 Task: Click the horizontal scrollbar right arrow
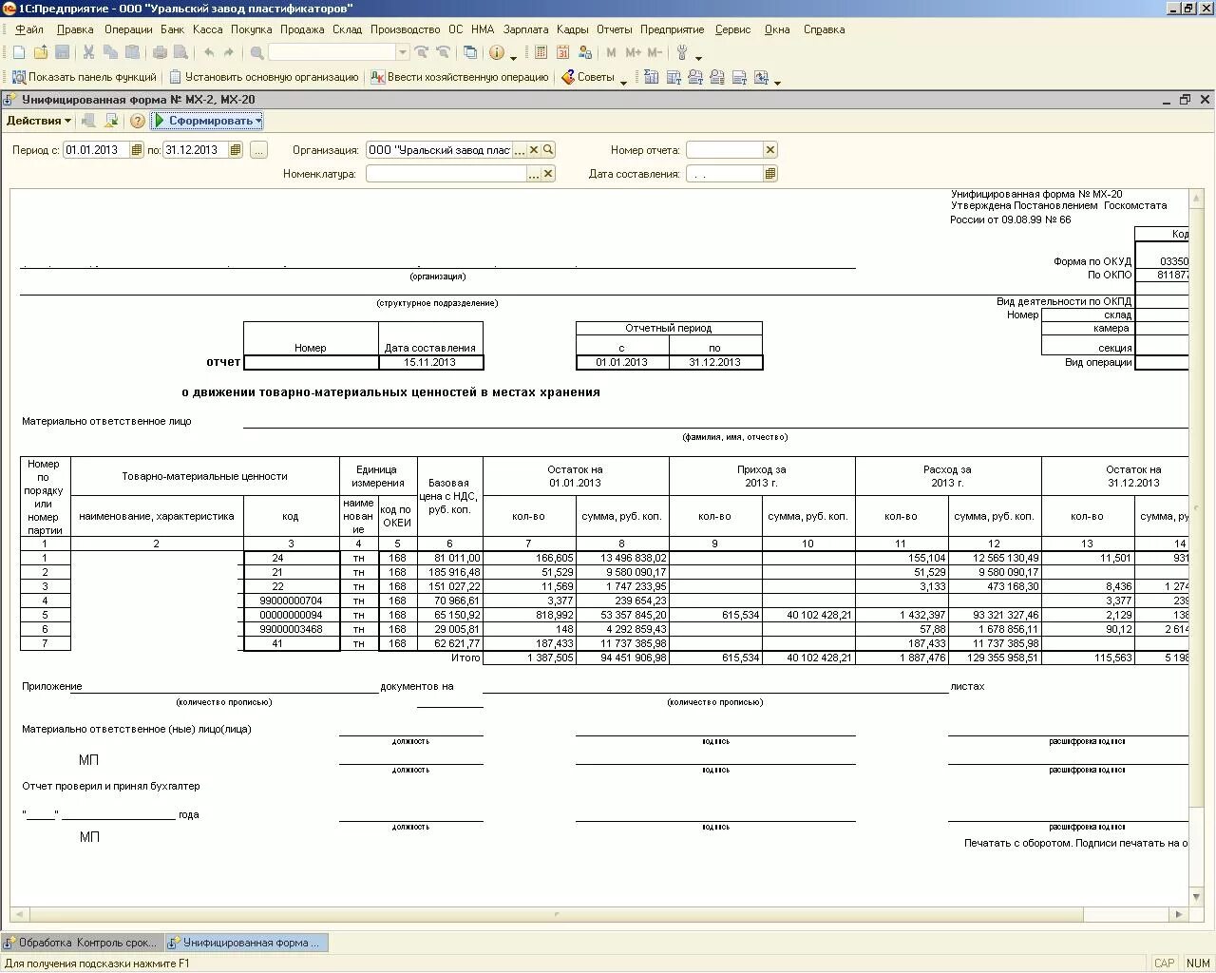pos(1179,914)
